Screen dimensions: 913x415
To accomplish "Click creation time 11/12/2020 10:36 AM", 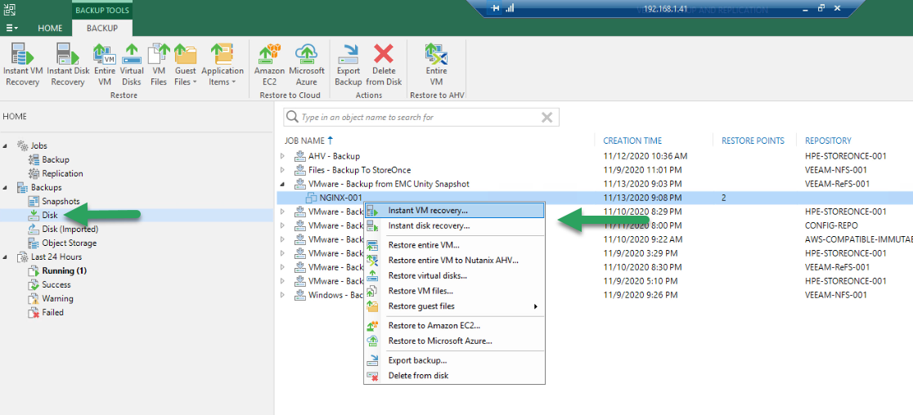I will pos(645,156).
